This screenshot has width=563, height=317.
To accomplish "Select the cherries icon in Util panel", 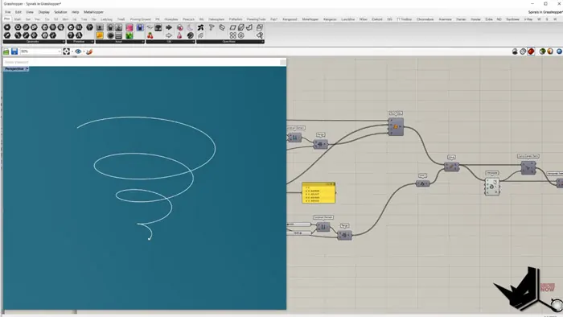I will point(150,35).
